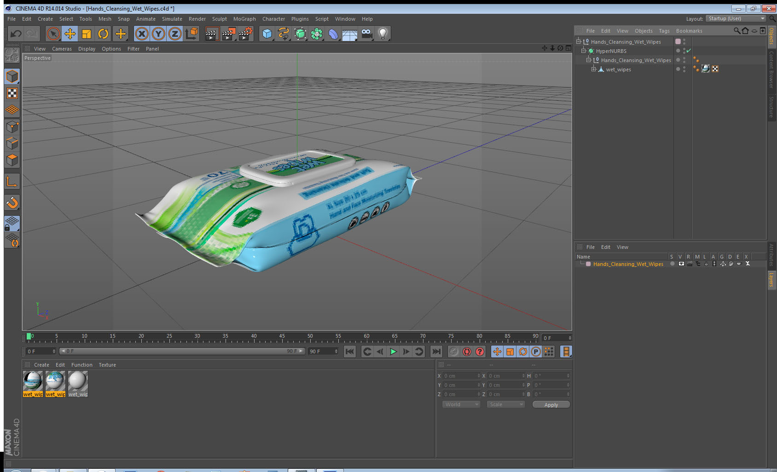Open material manager Function menu
Viewport: 777px width, 472px height.
82,365
